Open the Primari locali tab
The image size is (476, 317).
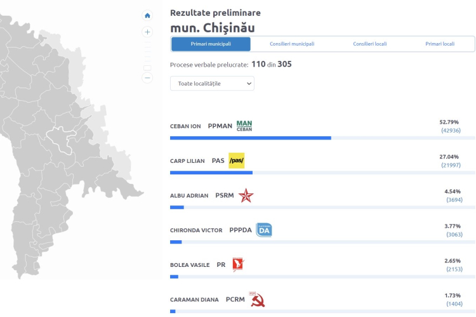tap(440, 44)
